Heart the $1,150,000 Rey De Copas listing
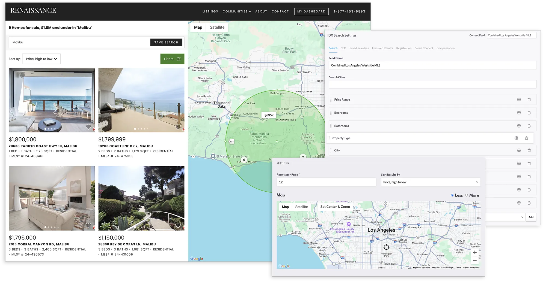The height and width of the screenshot is (281, 546). click(x=178, y=225)
